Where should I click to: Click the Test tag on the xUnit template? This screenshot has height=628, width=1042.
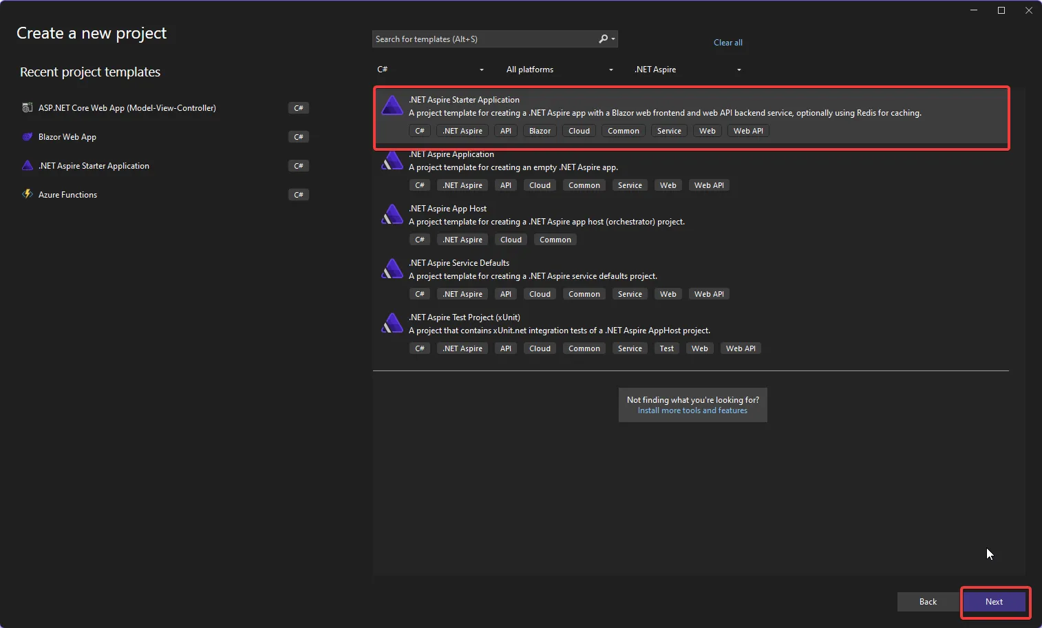[x=666, y=348]
